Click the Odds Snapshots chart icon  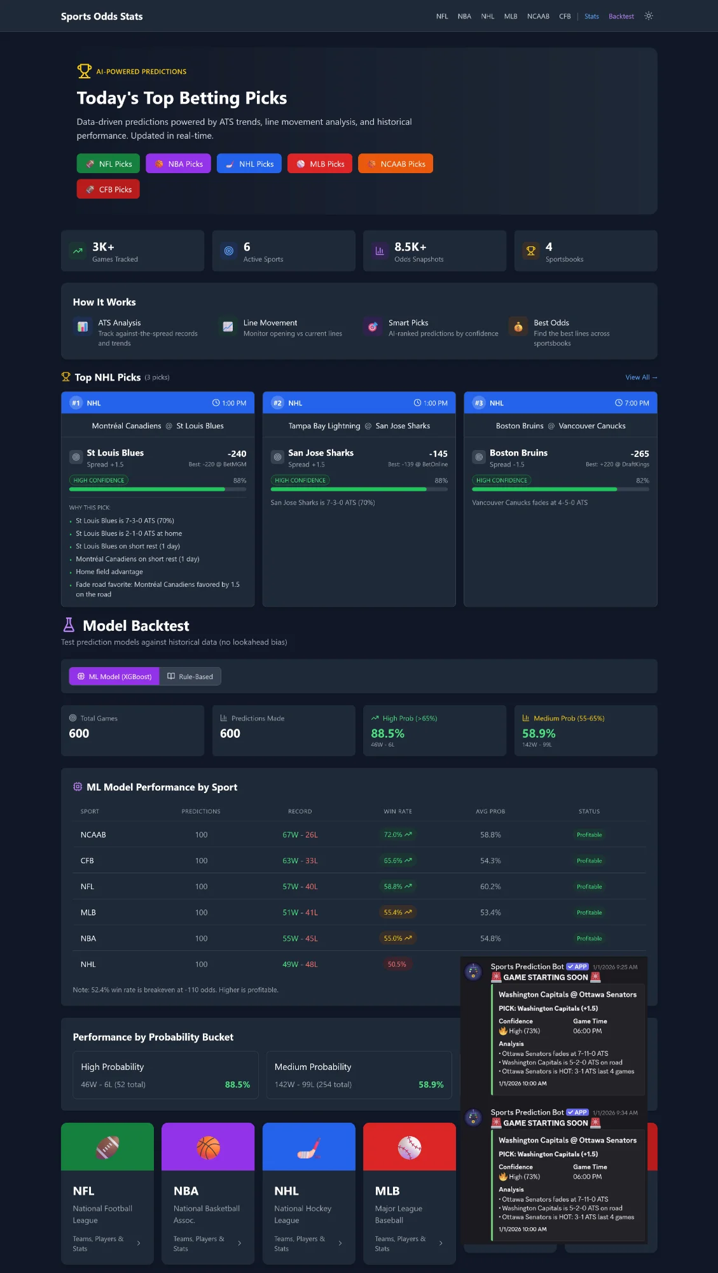pyautogui.click(x=380, y=251)
